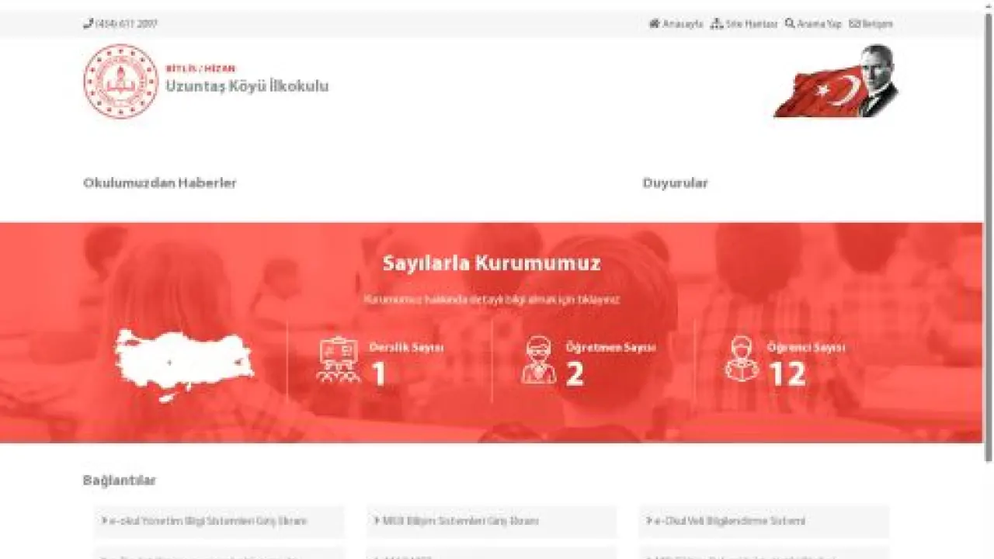Click the student count value 12
994x559 pixels.
tap(787, 375)
